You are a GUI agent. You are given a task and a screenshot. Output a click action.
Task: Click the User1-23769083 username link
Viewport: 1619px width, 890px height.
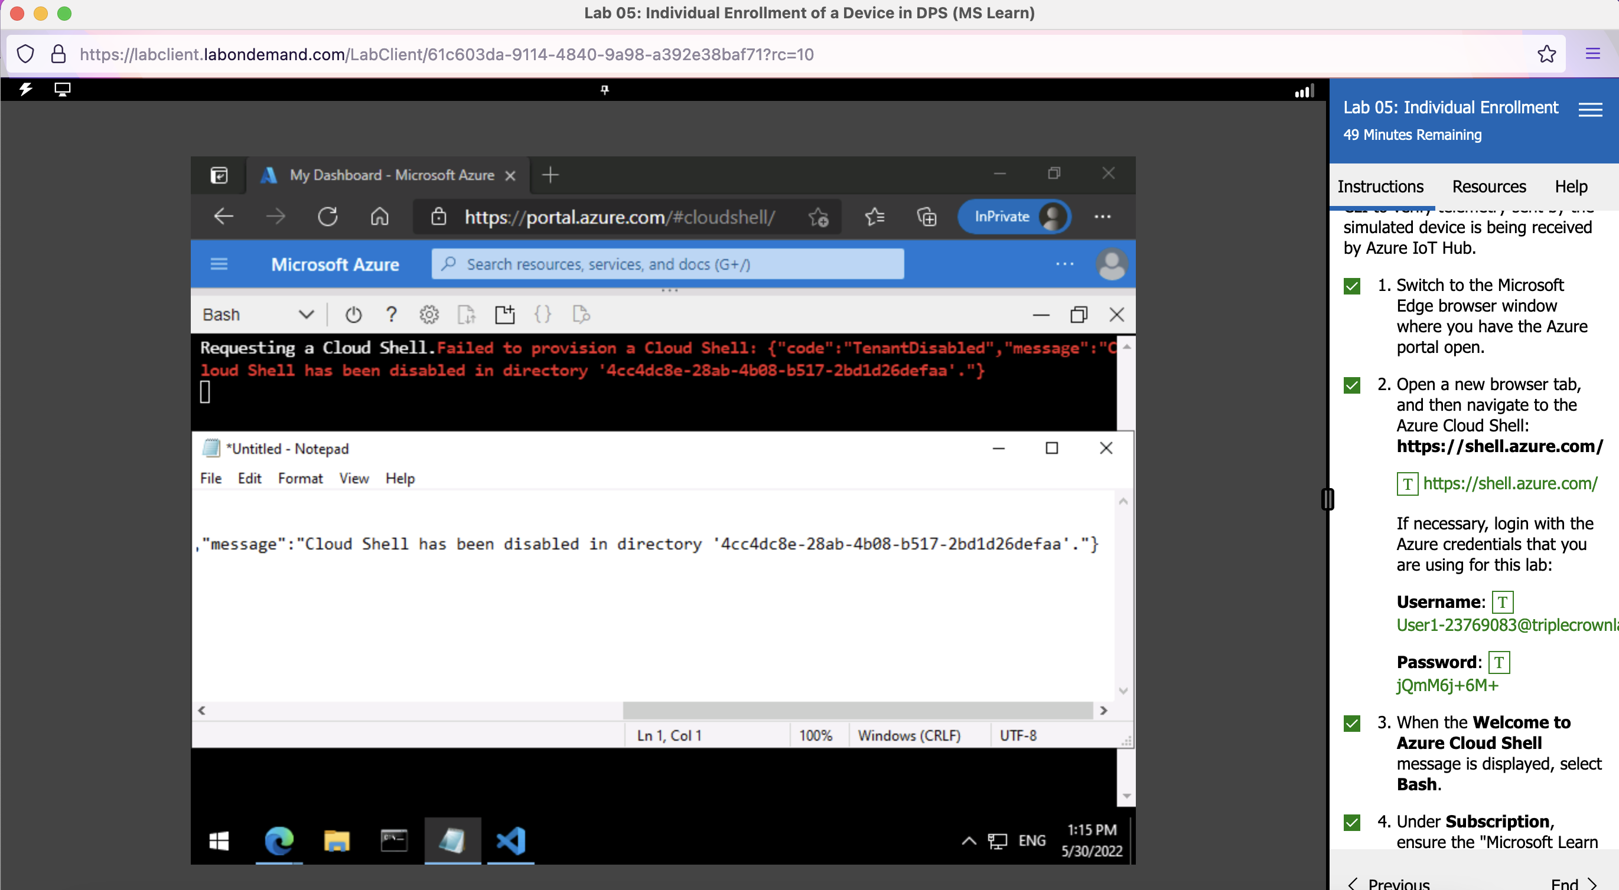pos(1507,625)
